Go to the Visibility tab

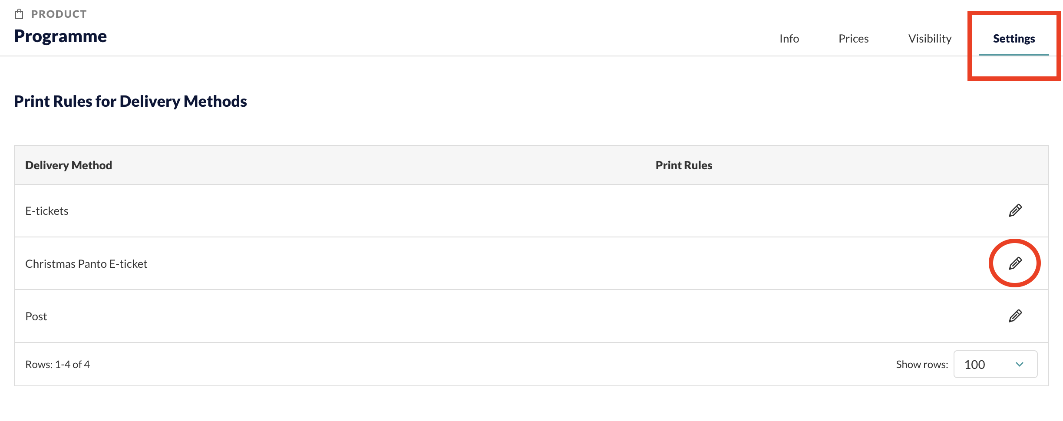click(x=930, y=39)
